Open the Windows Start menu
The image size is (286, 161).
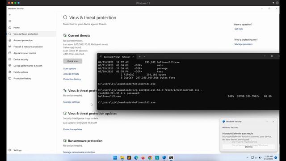(x=115, y=158)
